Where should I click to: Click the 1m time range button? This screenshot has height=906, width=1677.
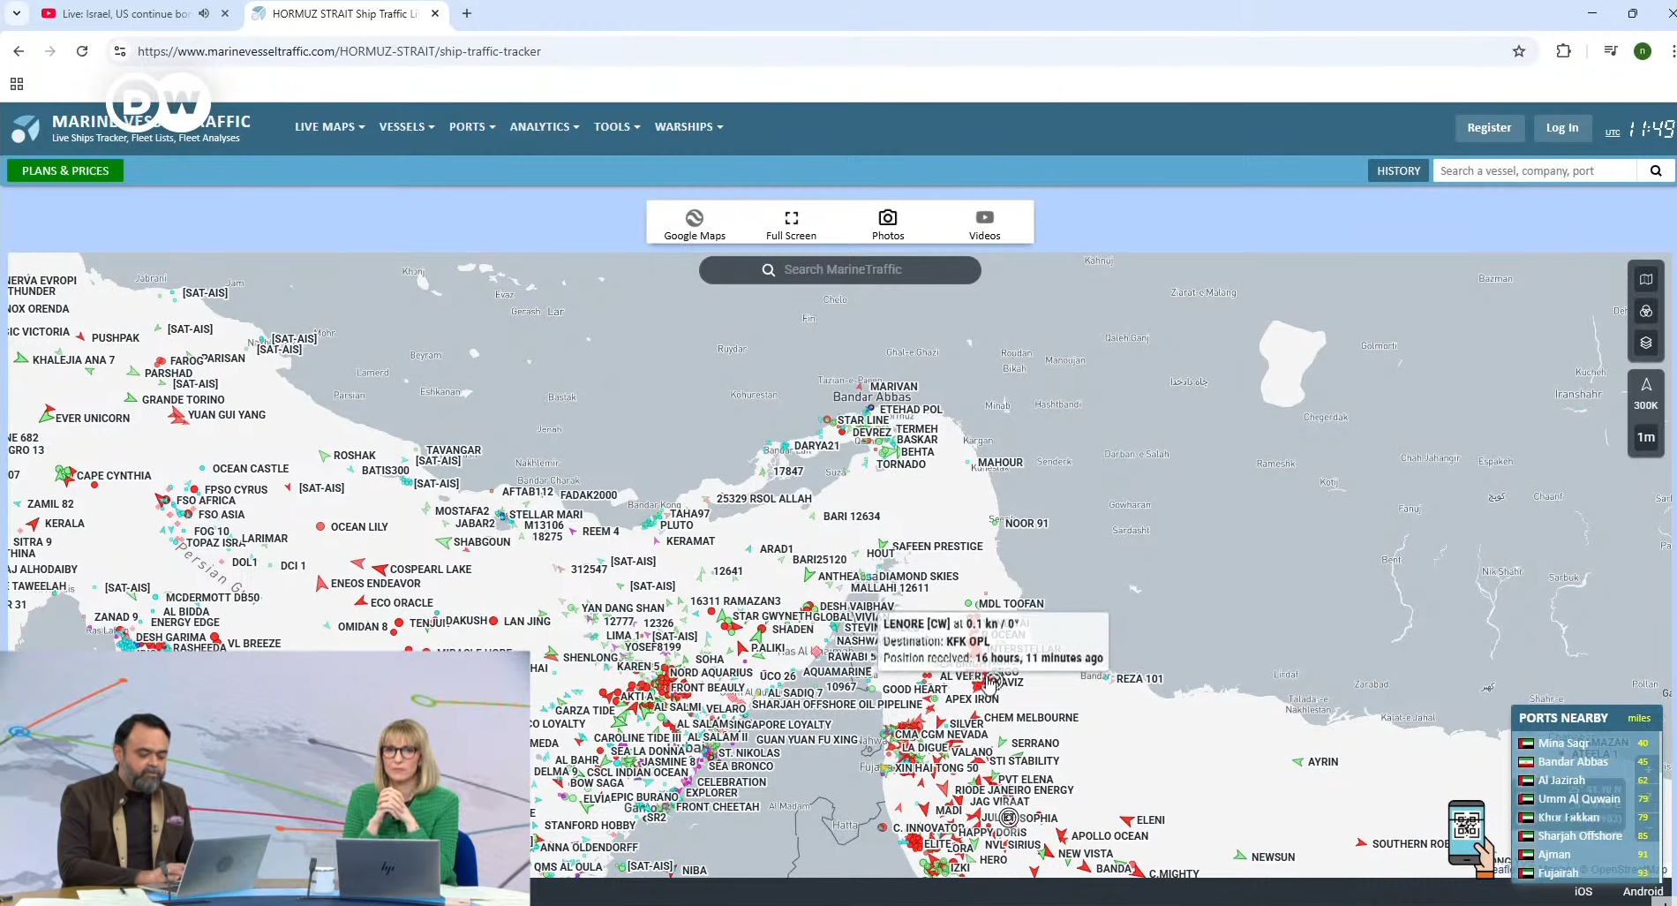tap(1646, 437)
